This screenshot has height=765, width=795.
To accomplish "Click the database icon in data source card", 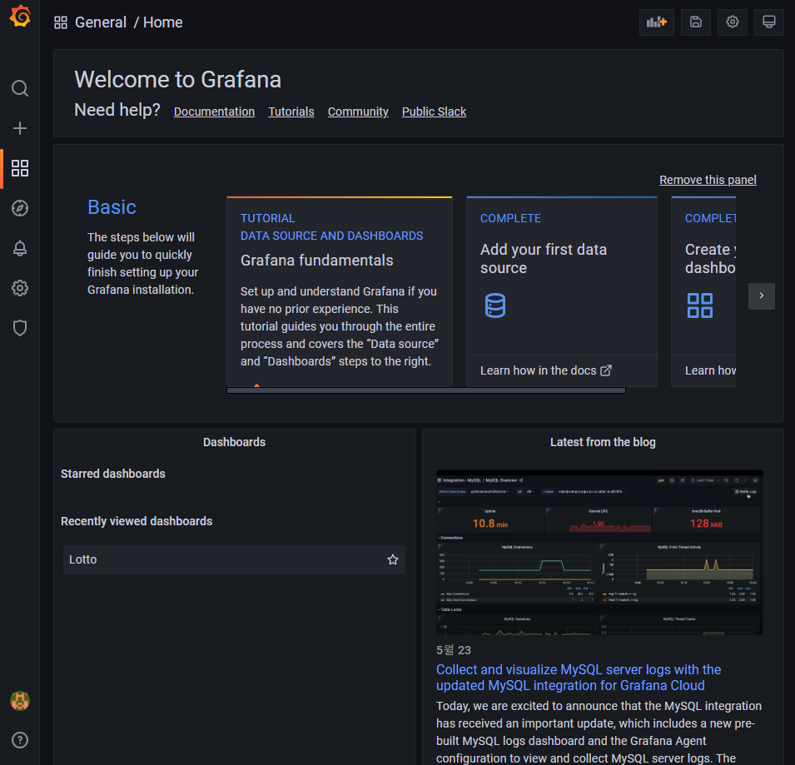I will tap(494, 306).
